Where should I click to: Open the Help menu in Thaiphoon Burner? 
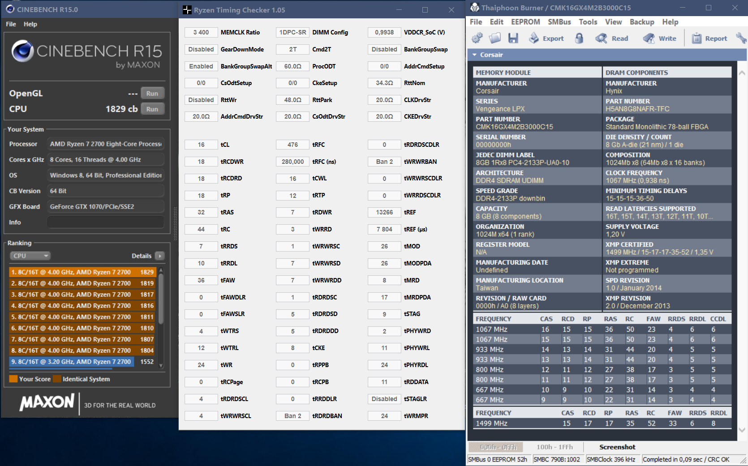(x=670, y=22)
